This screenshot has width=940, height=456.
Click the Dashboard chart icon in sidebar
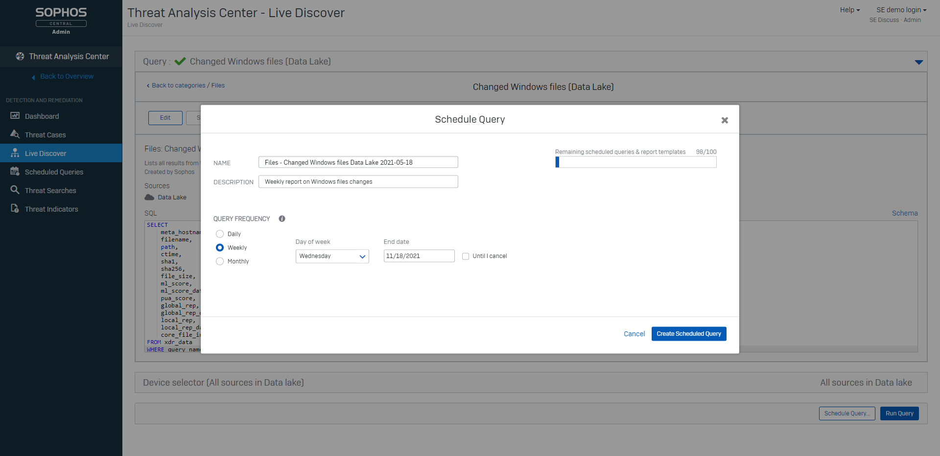pyautogui.click(x=15, y=116)
